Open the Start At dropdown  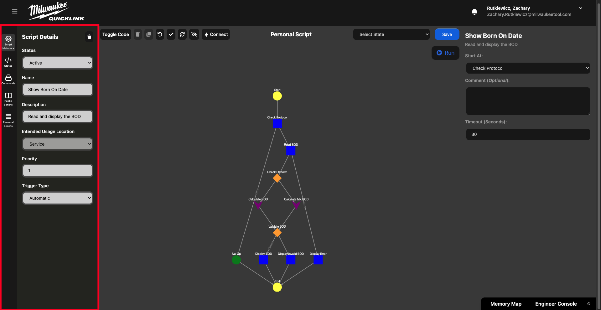pos(528,68)
